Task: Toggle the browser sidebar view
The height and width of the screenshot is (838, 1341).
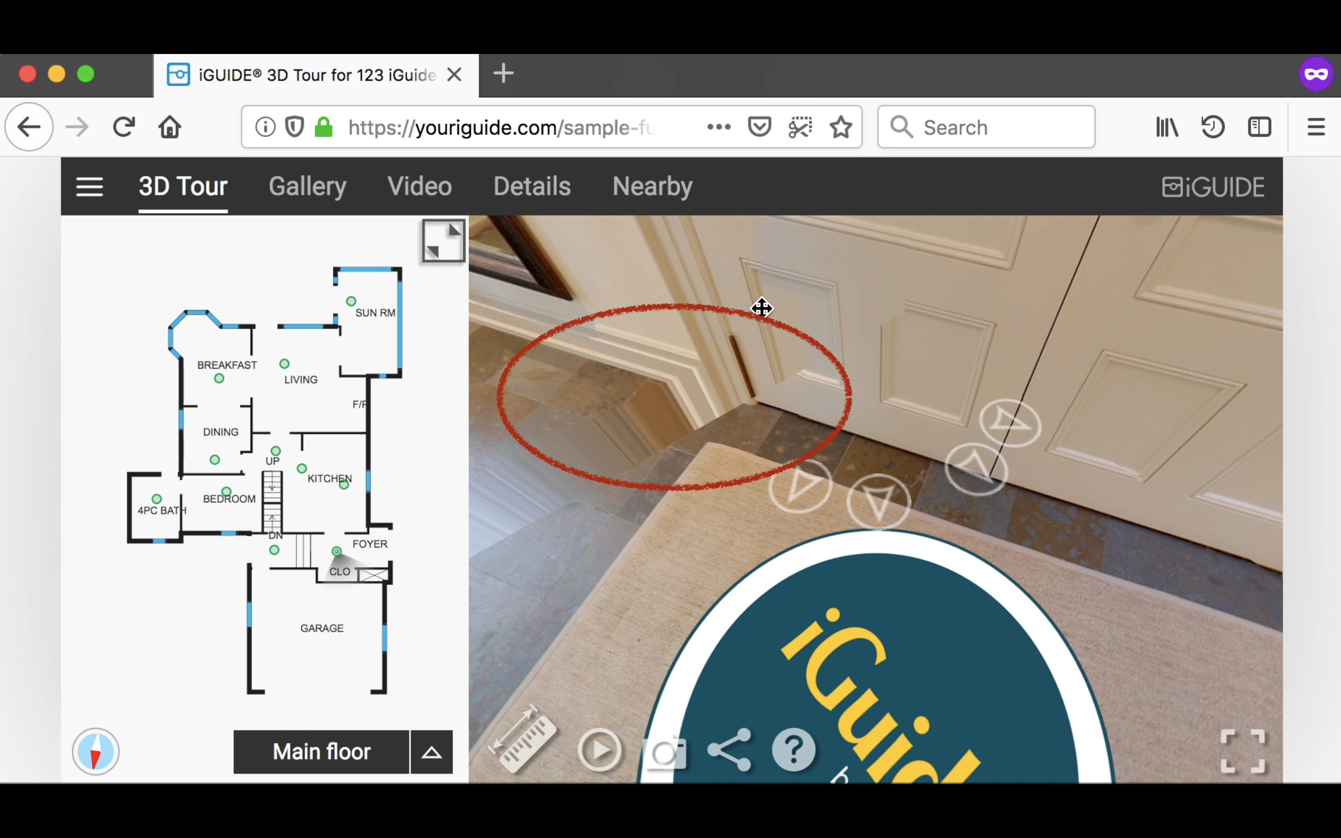Action: (x=1259, y=128)
